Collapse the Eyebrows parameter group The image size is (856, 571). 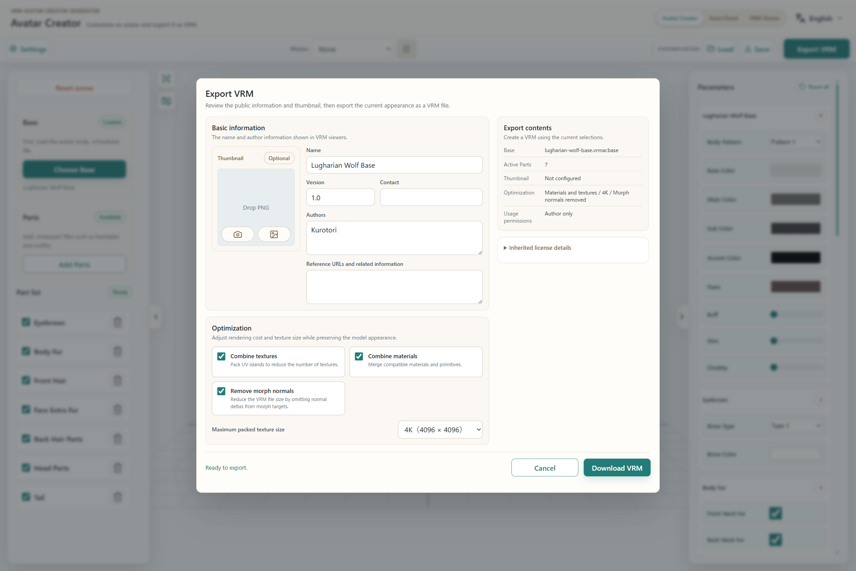[x=821, y=400]
